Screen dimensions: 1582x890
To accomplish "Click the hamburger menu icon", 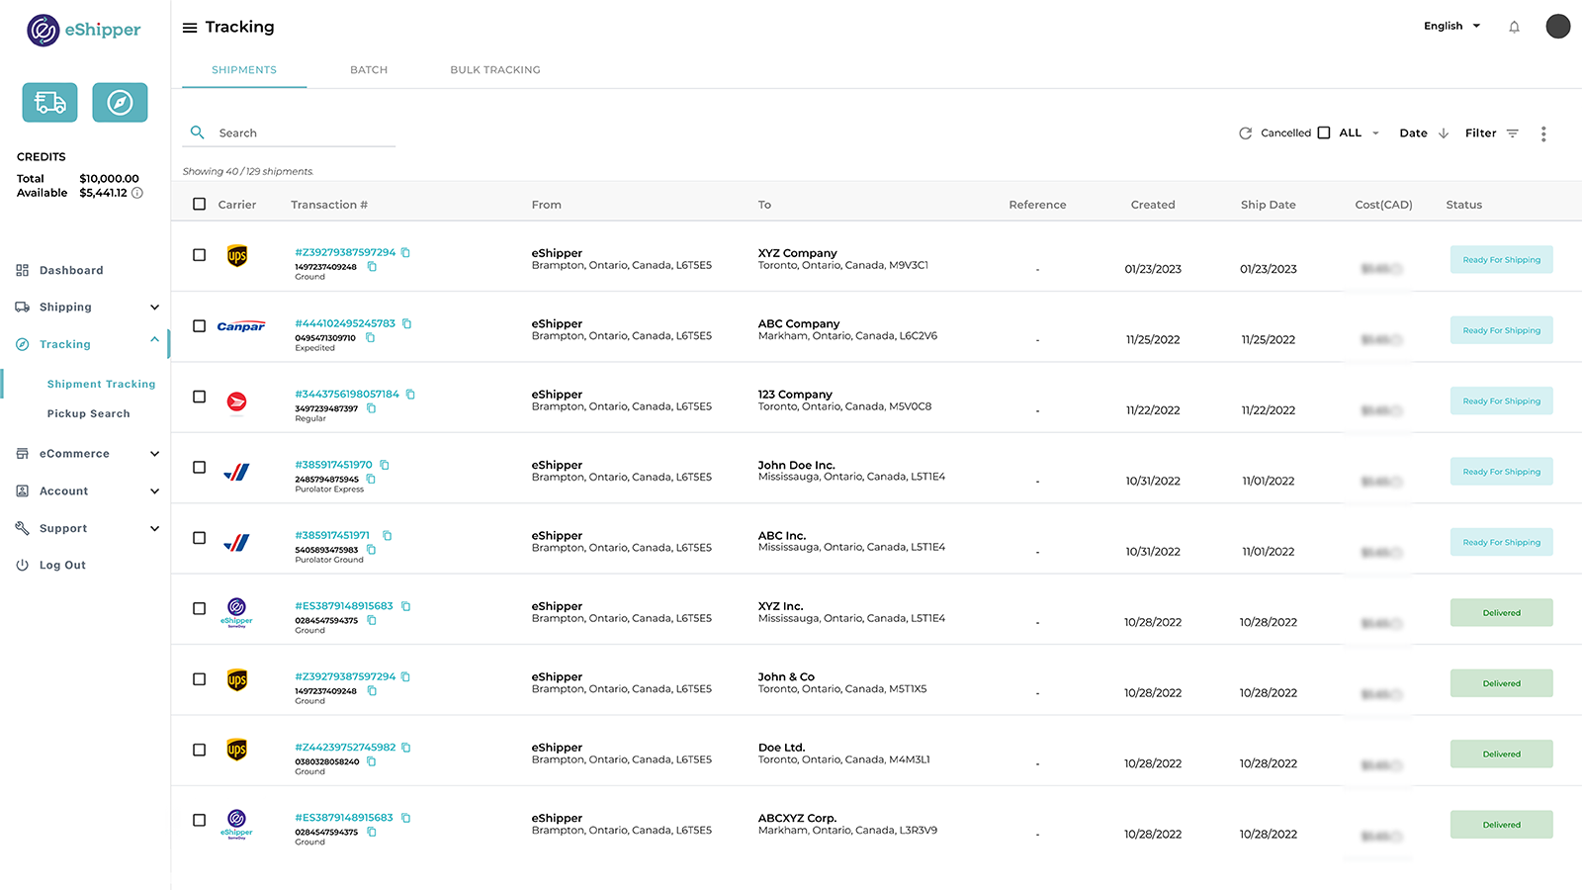I will tap(190, 28).
